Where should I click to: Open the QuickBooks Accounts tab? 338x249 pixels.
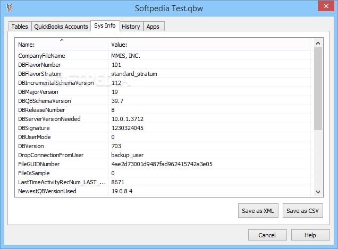(x=61, y=27)
